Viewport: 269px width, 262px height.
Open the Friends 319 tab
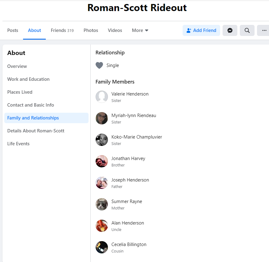pos(62,30)
